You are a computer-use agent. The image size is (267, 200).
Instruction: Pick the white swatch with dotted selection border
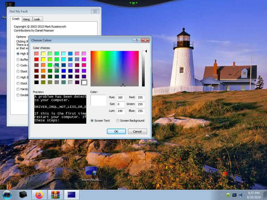point(84,82)
